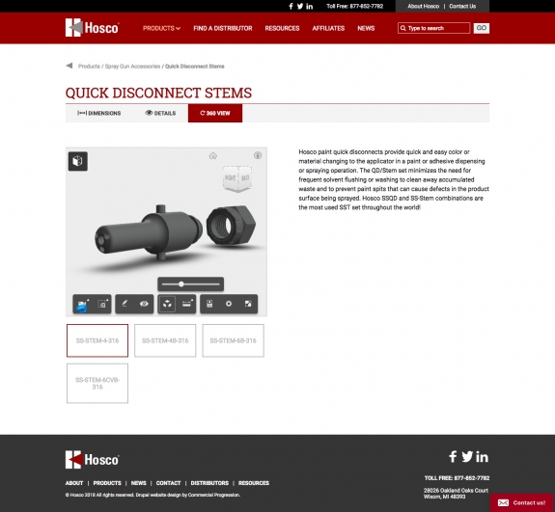Select the camera orbit tool in viewer
555x512 pixels.
pyautogui.click(x=82, y=304)
